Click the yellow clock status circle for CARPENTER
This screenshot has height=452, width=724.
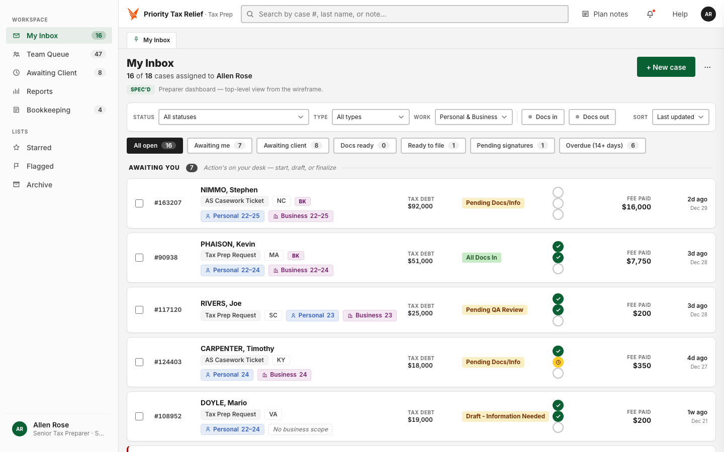[x=558, y=362]
